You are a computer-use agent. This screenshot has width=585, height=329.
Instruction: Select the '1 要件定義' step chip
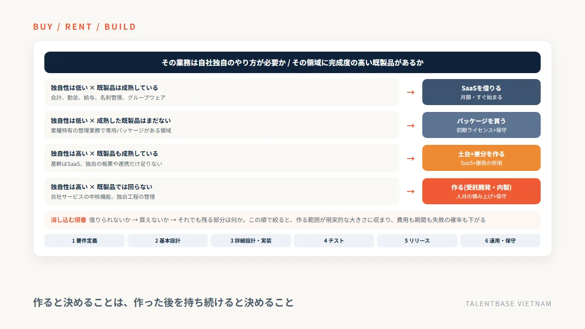85,240
